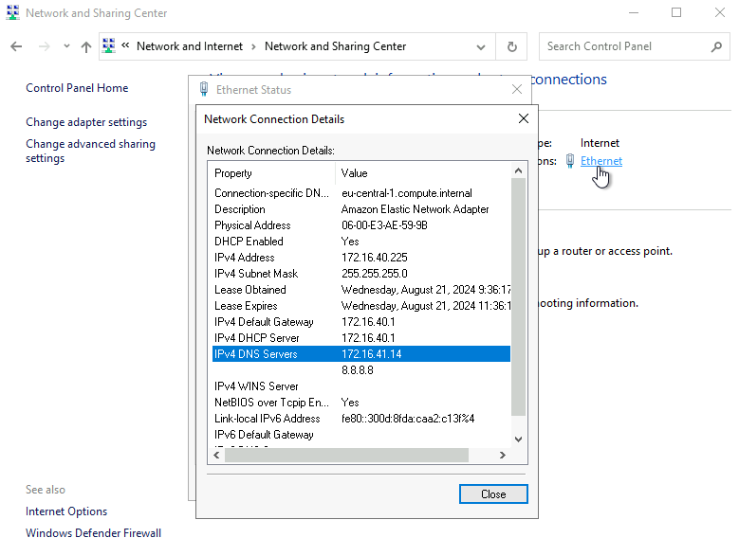The width and height of the screenshot is (739, 556).
Task: Click the address bar Control Panel icon
Action: click(109, 45)
